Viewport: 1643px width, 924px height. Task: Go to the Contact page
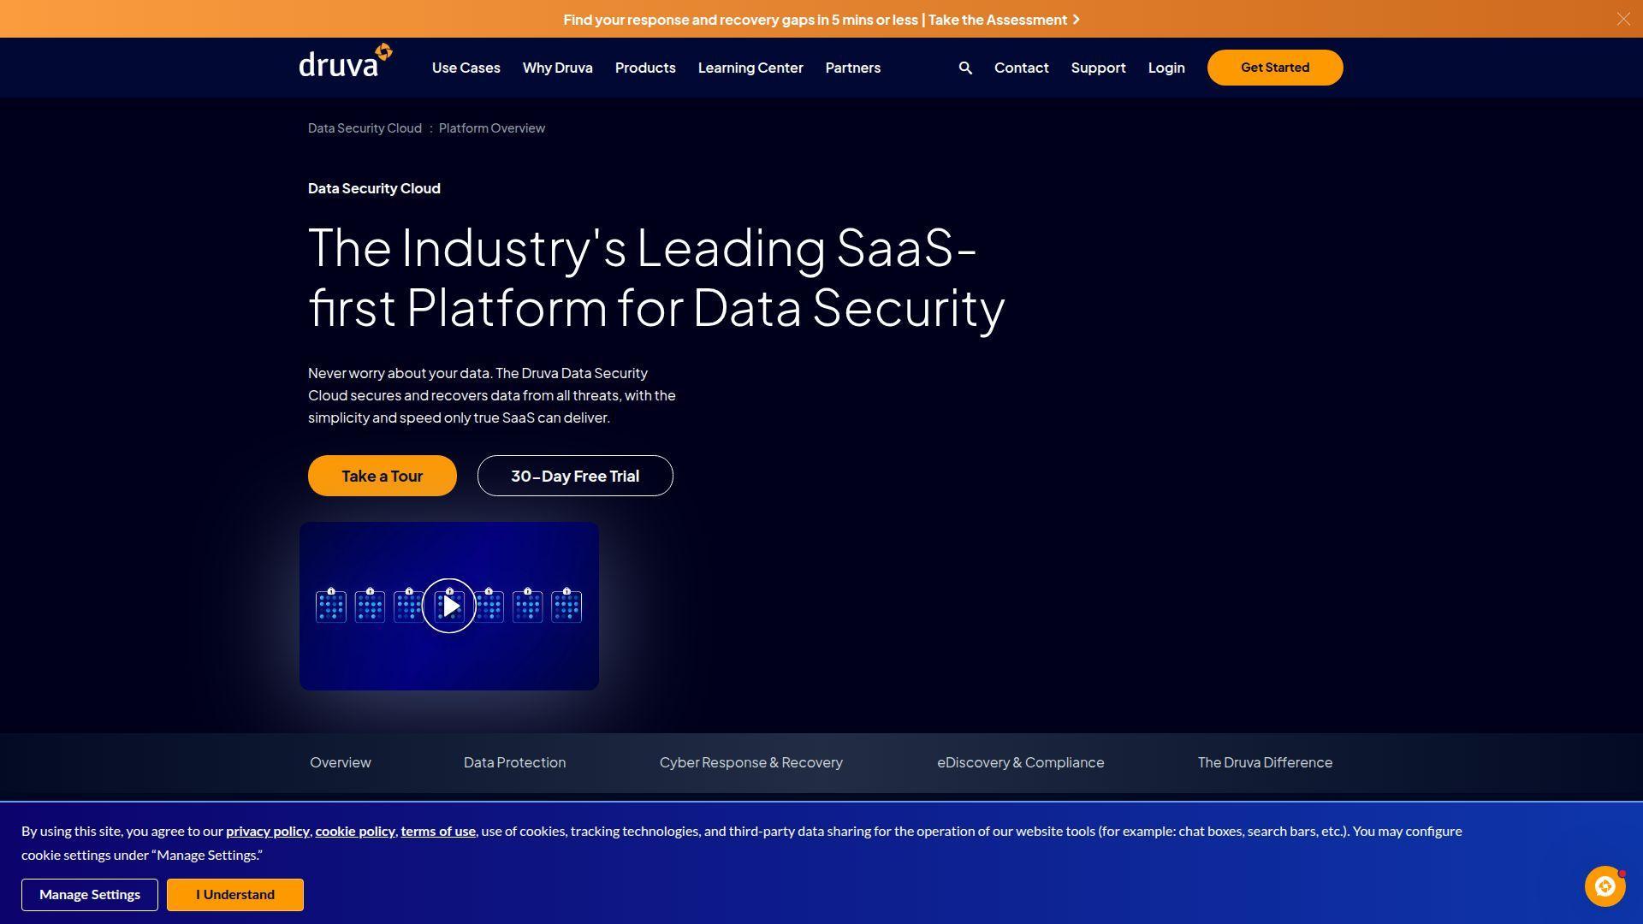point(1022,68)
